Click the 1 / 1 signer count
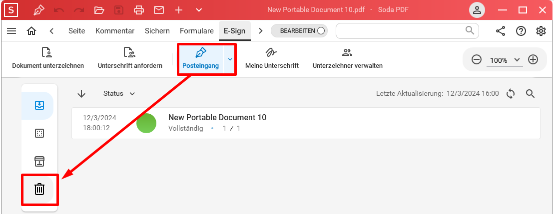 [x=231, y=128]
